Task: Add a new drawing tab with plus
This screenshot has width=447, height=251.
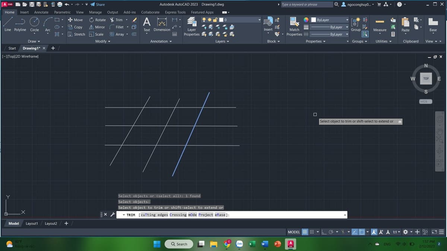Action: click(53, 48)
